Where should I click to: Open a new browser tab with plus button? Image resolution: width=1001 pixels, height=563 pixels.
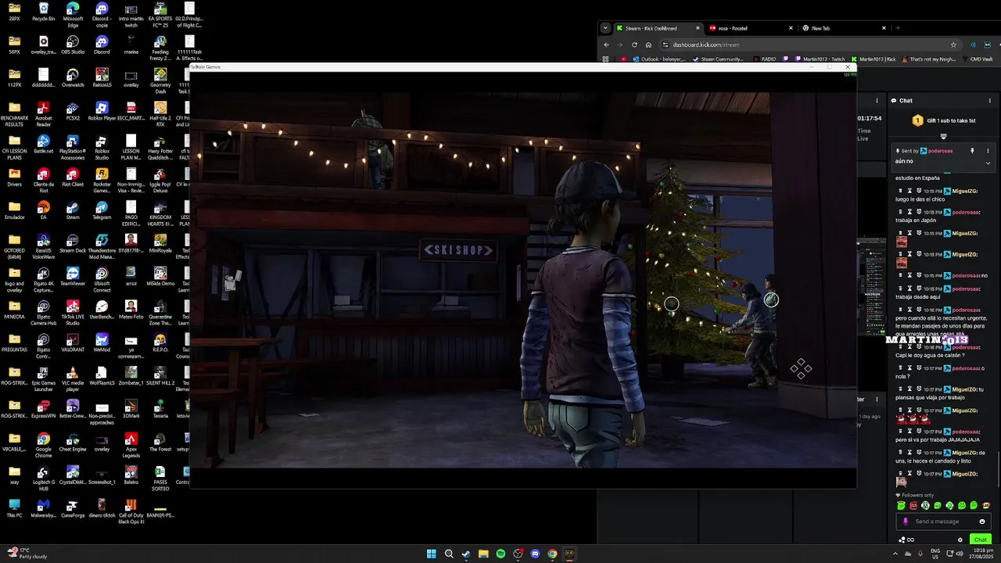898,28
